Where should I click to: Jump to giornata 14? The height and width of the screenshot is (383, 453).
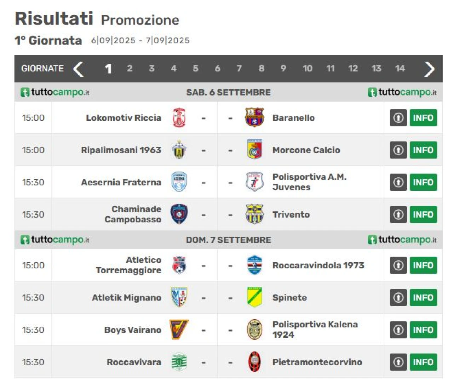[400, 68]
